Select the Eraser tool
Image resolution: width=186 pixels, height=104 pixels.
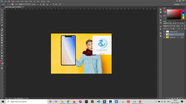(x=2, y=35)
